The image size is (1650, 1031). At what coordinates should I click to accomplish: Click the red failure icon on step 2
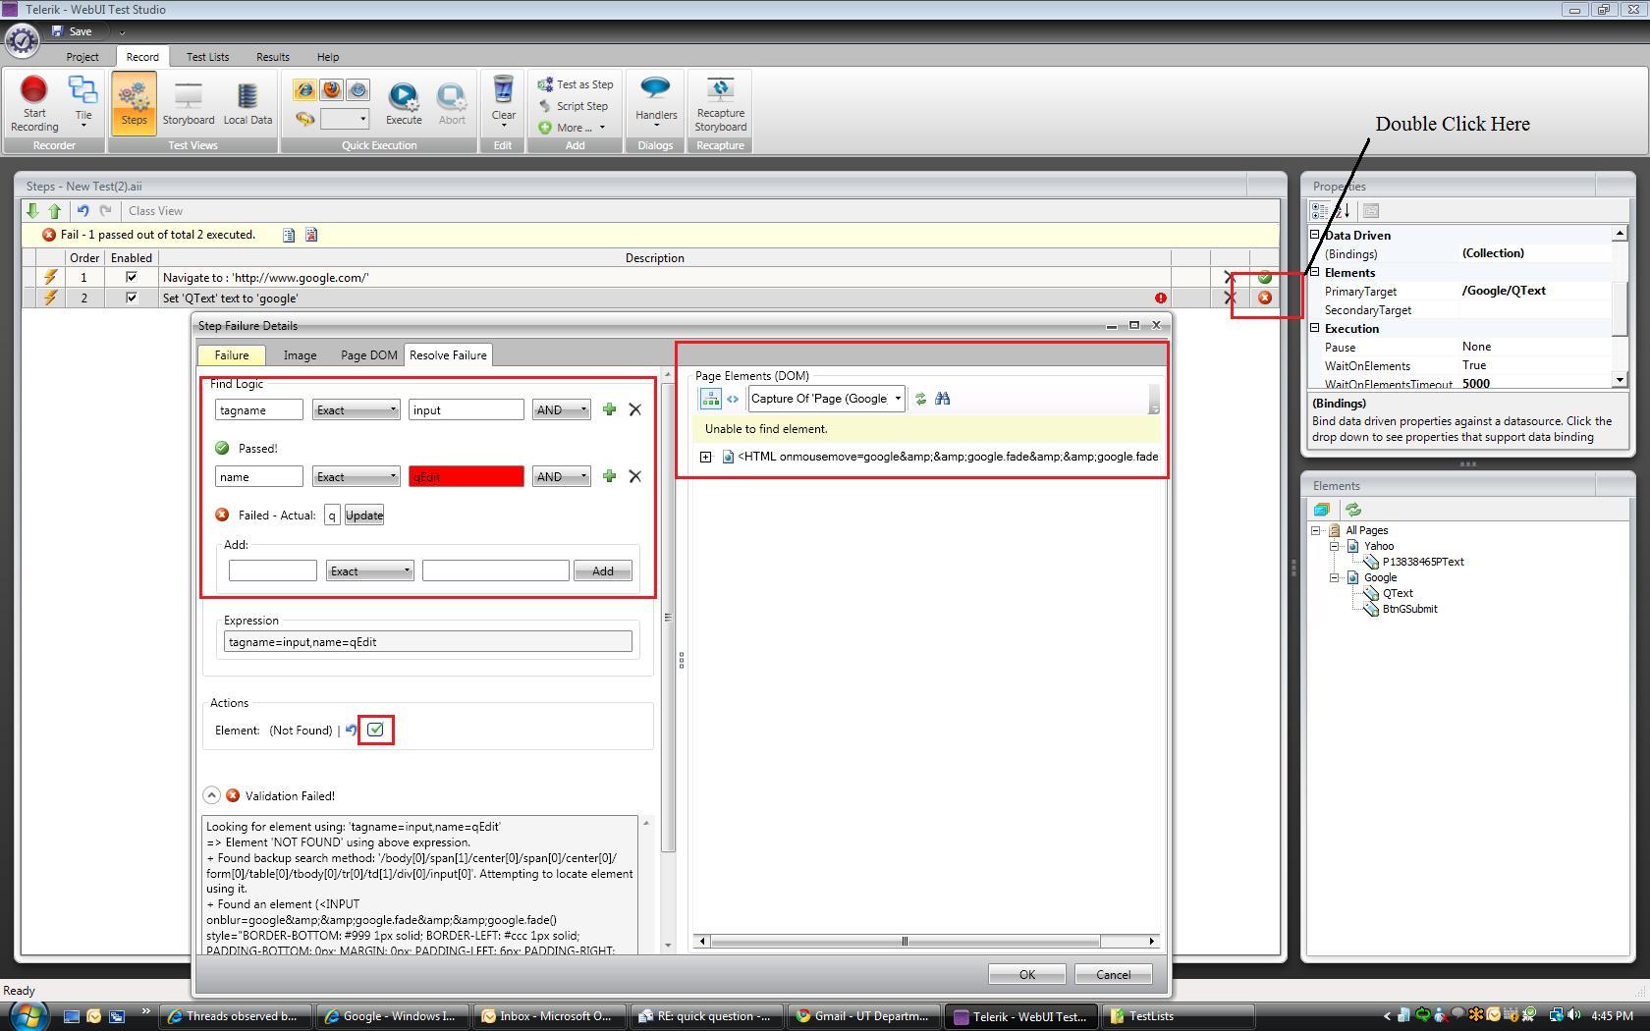click(x=1265, y=298)
